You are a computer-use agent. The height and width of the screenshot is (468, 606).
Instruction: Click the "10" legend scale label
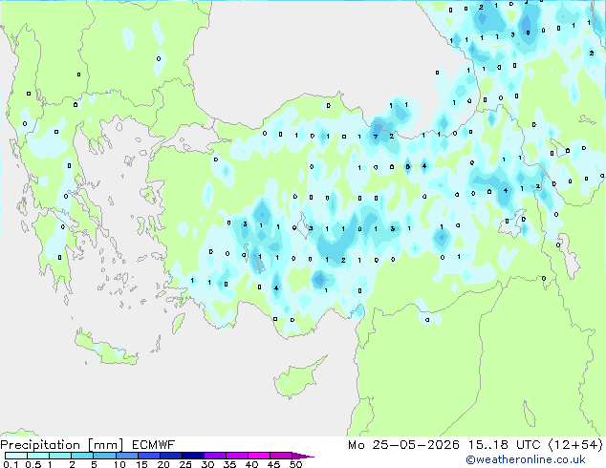(119, 464)
